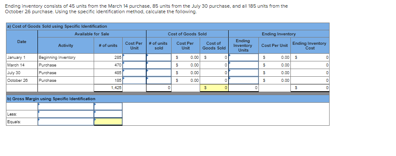Click Ending Inventory Units field for July 30
The image size is (396, 156).
[x=244, y=72]
